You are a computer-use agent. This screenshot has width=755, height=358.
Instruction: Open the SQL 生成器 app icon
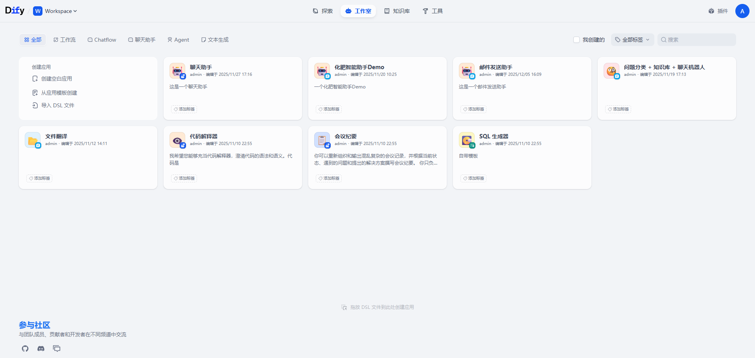click(x=467, y=140)
